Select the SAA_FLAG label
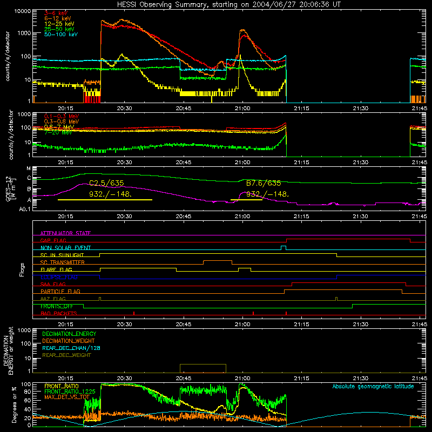The width and height of the screenshot is (432, 432). tap(53, 284)
